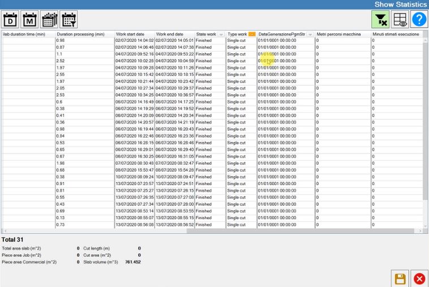The width and height of the screenshot is (429, 287).
Task: Open the calendar with filter funnel icon
Action: [x=68, y=19]
